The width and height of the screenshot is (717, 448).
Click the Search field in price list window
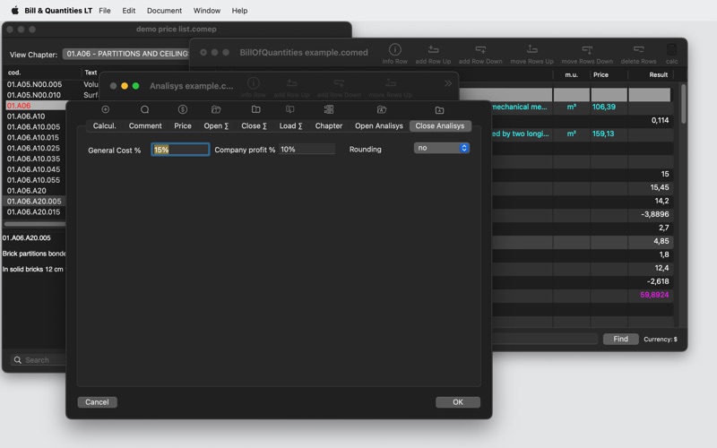(x=39, y=360)
